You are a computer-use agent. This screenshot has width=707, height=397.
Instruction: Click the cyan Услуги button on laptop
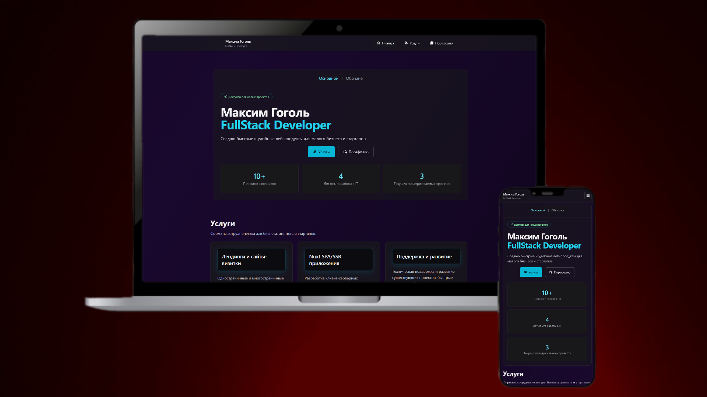coord(321,152)
